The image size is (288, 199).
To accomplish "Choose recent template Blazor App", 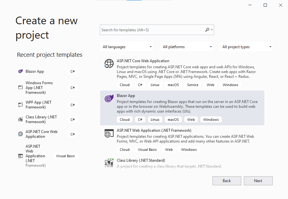I will click(x=48, y=71).
